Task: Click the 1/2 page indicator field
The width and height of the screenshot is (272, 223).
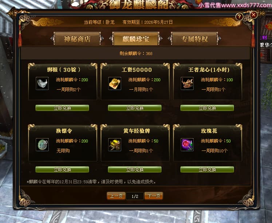Action: coord(135,196)
